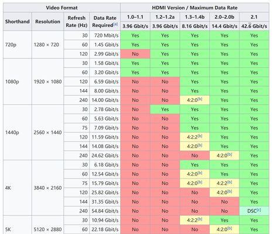The image size is (273, 234).
Task: Click the 2560 × 1440 resolution cell
Action: [x=47, y=132]
